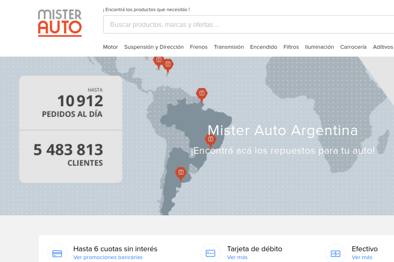Screen dimensions: 394x262
Task: Open the Motor category
Action: point(110,47)
